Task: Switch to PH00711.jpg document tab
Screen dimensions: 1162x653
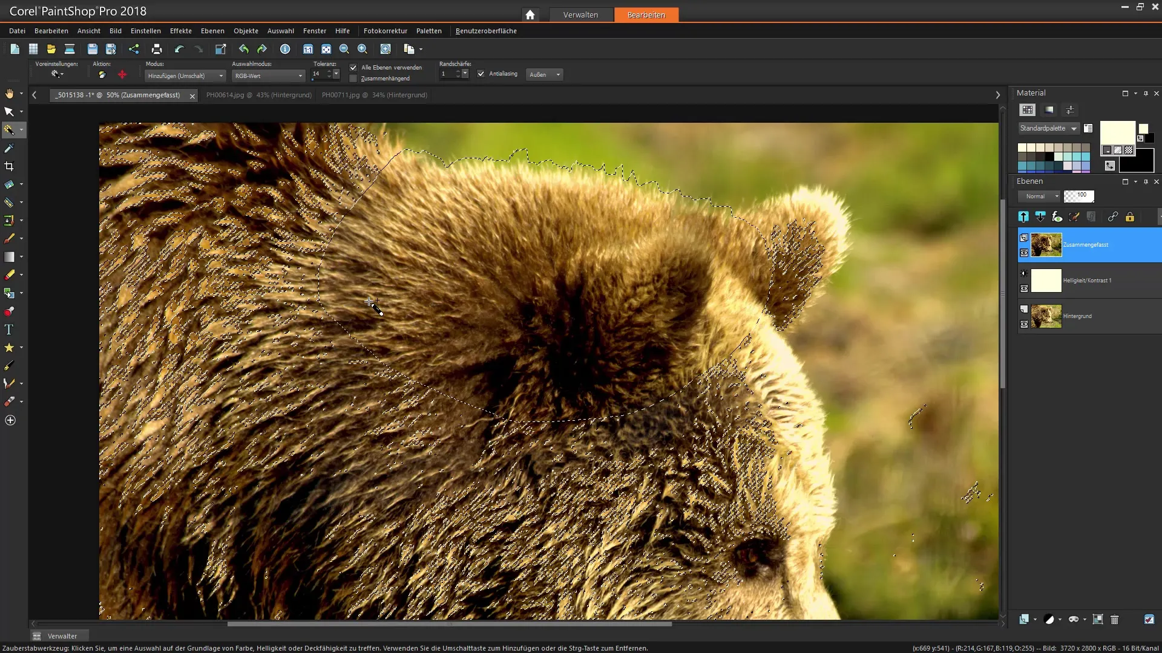Action: pyautogui.click(x=375, y=95)
